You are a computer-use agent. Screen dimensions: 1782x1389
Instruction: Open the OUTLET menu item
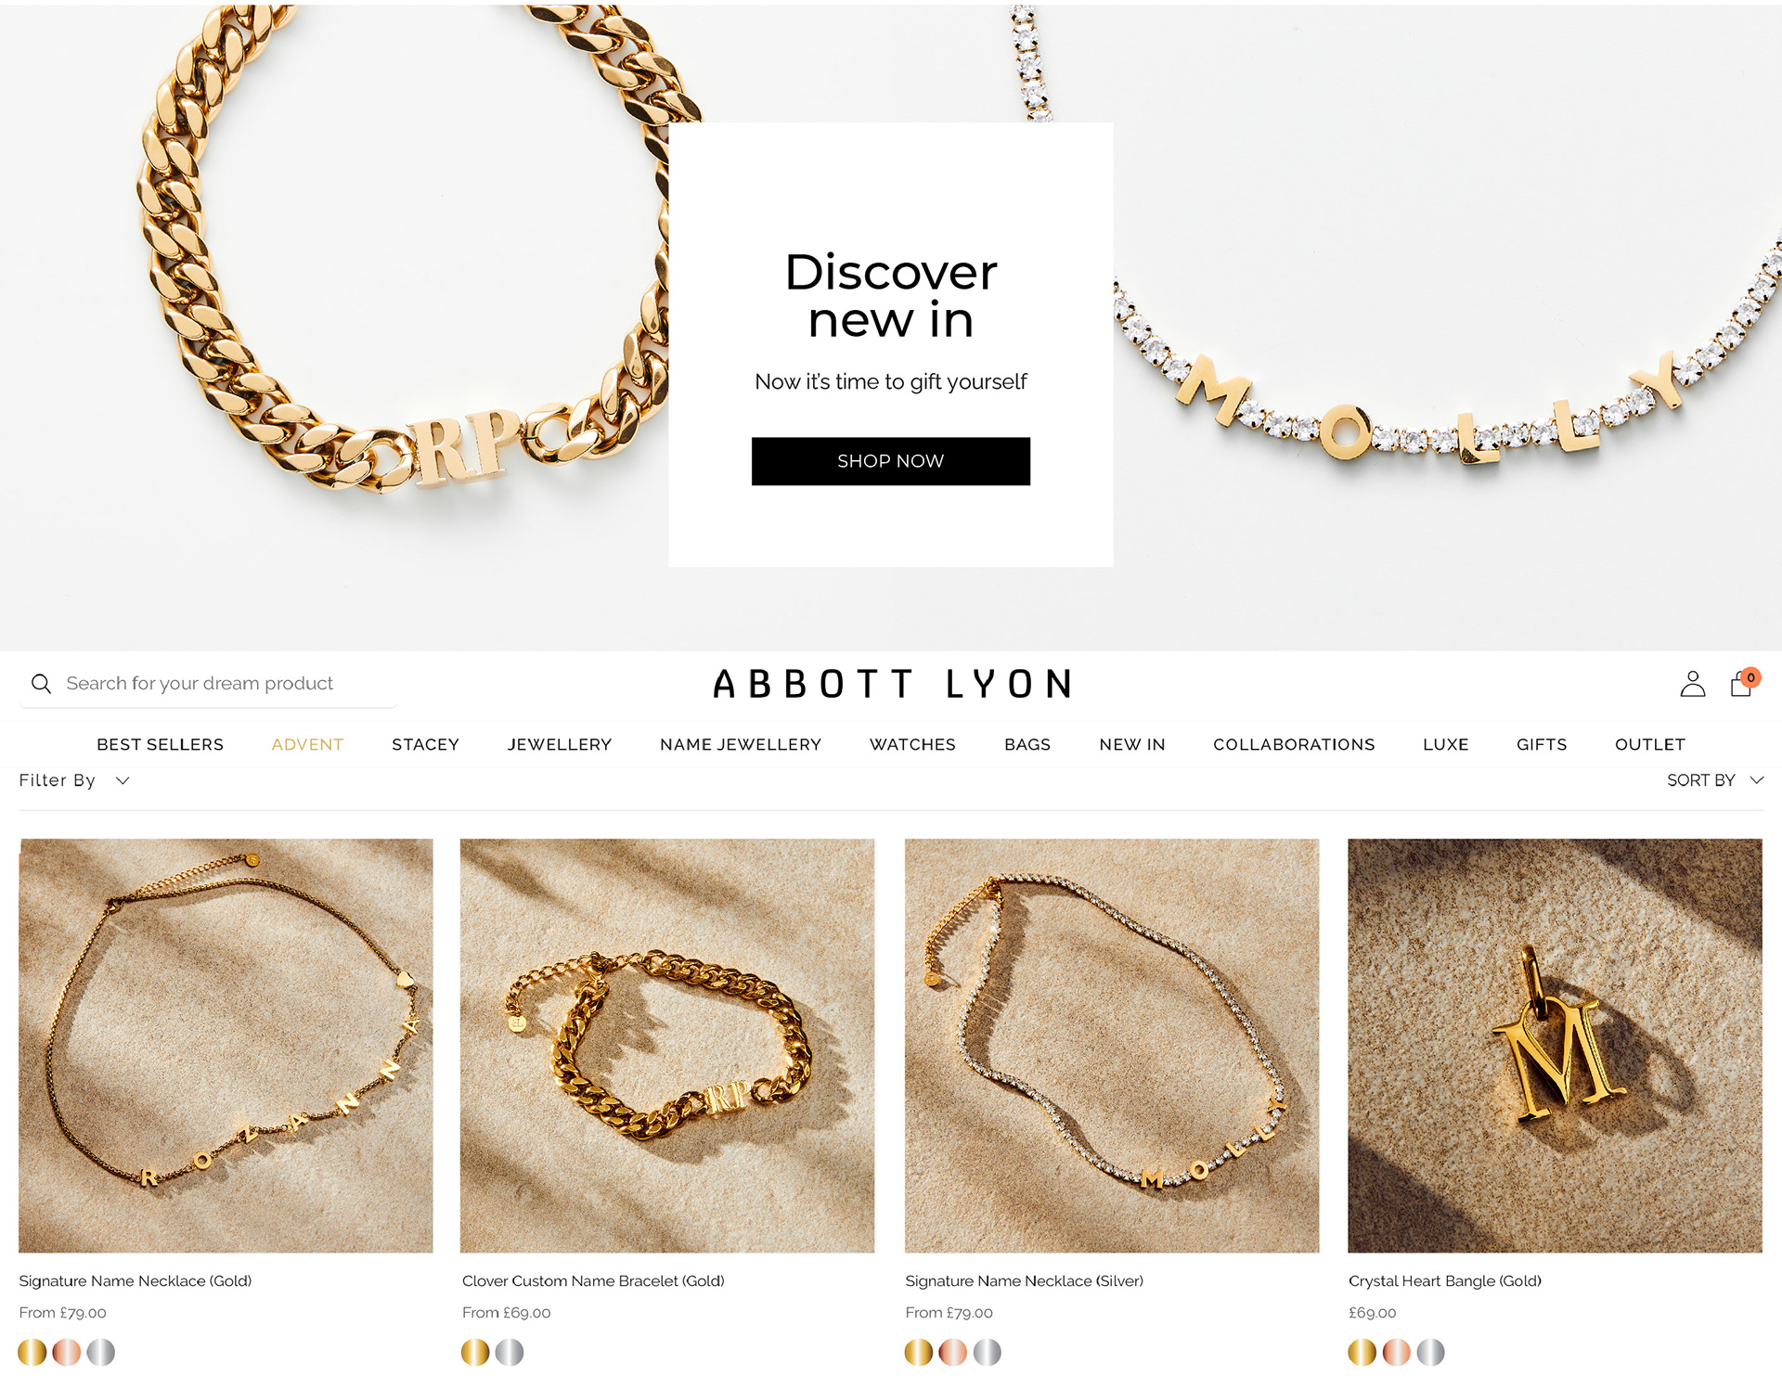pos(1649,744)
